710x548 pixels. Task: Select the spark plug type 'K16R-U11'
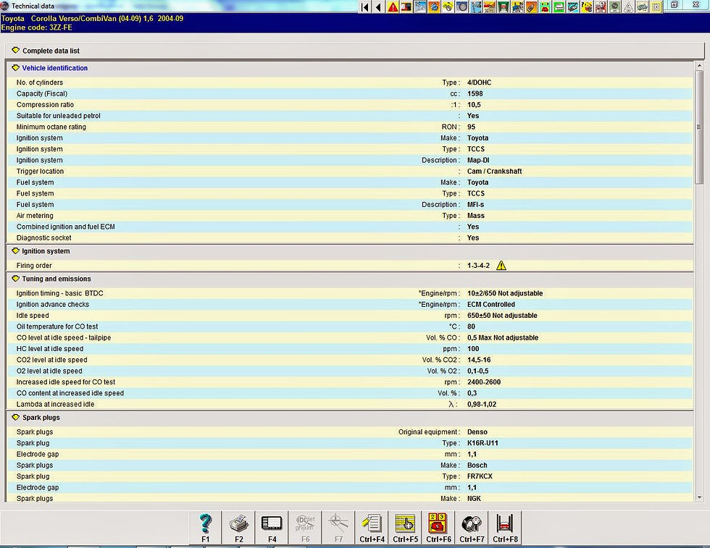[x=483, y=443]
